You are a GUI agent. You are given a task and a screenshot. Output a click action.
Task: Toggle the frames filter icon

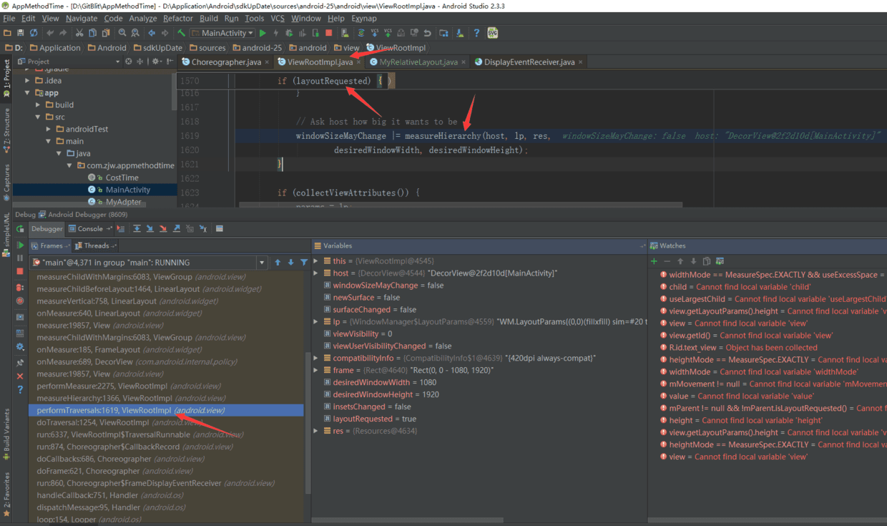[304, 263]
